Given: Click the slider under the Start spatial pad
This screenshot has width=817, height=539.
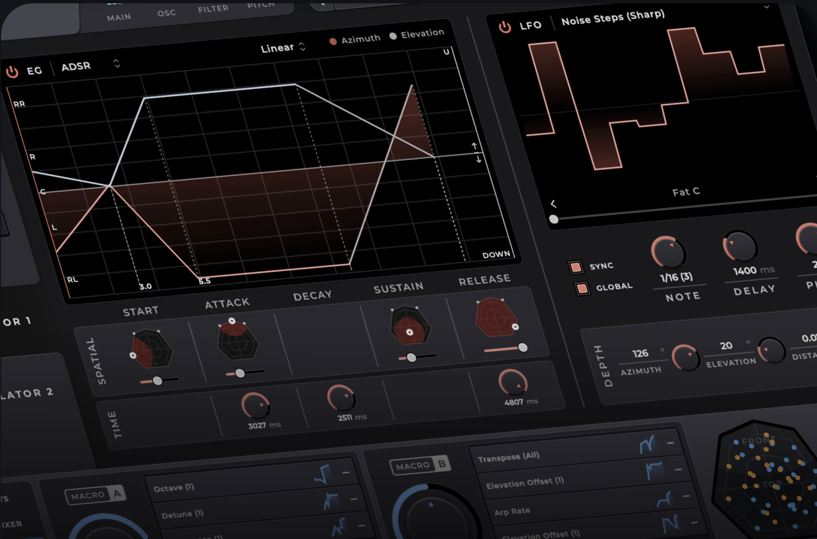Looking at the screenshot, I should click(158, 380).
